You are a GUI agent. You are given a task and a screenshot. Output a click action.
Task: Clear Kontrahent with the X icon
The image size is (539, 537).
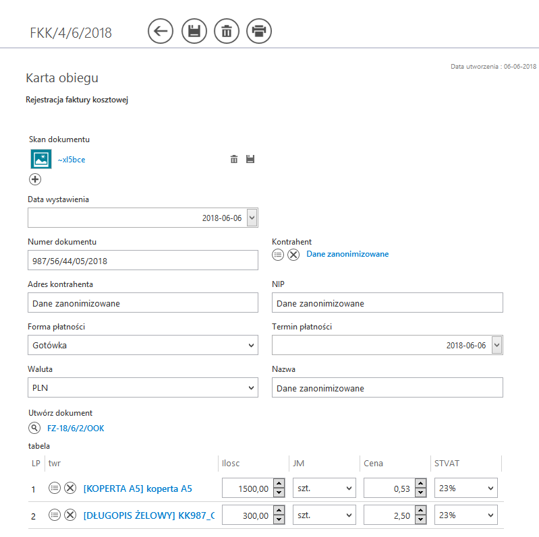tap(293, 255)
